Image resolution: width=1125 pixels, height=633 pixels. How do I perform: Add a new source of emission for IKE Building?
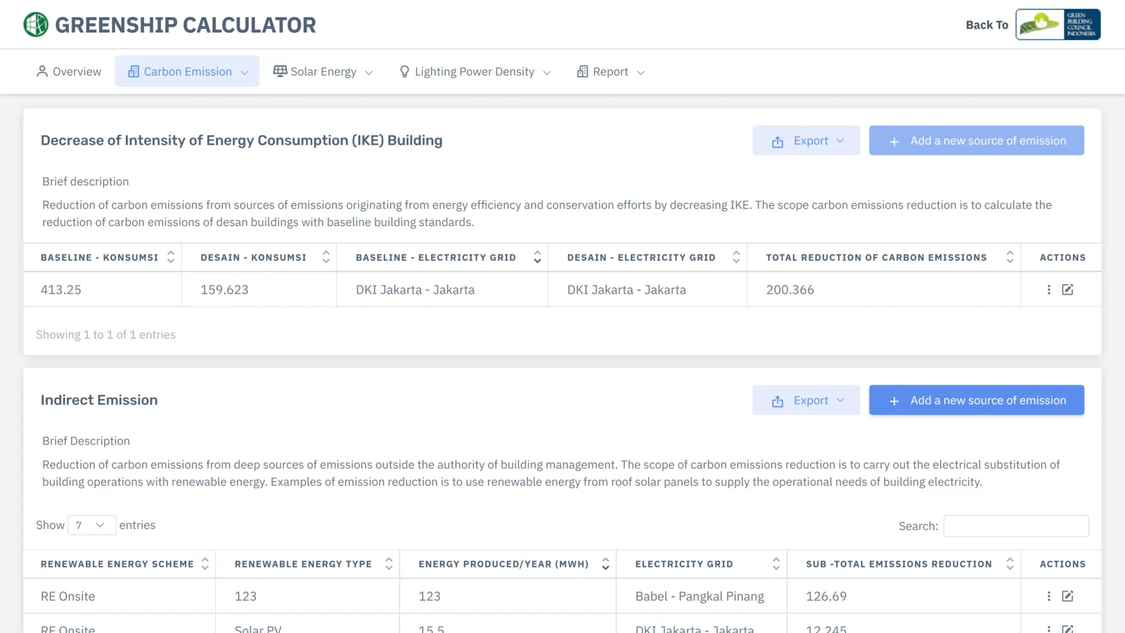977,141
